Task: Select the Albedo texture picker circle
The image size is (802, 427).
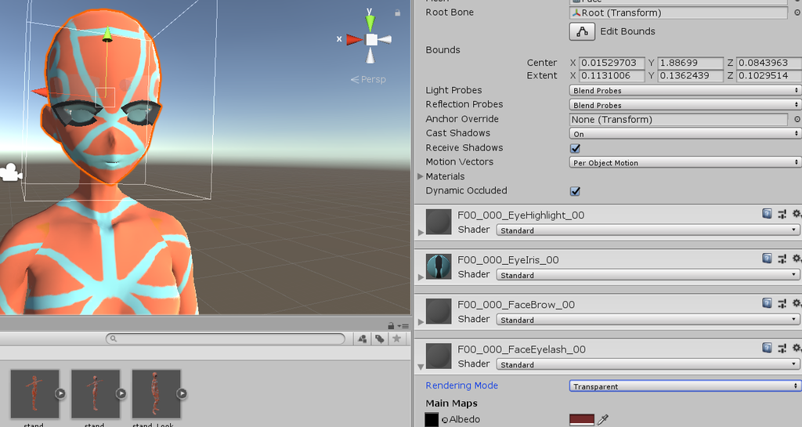Action: click(x=445, y=420)
